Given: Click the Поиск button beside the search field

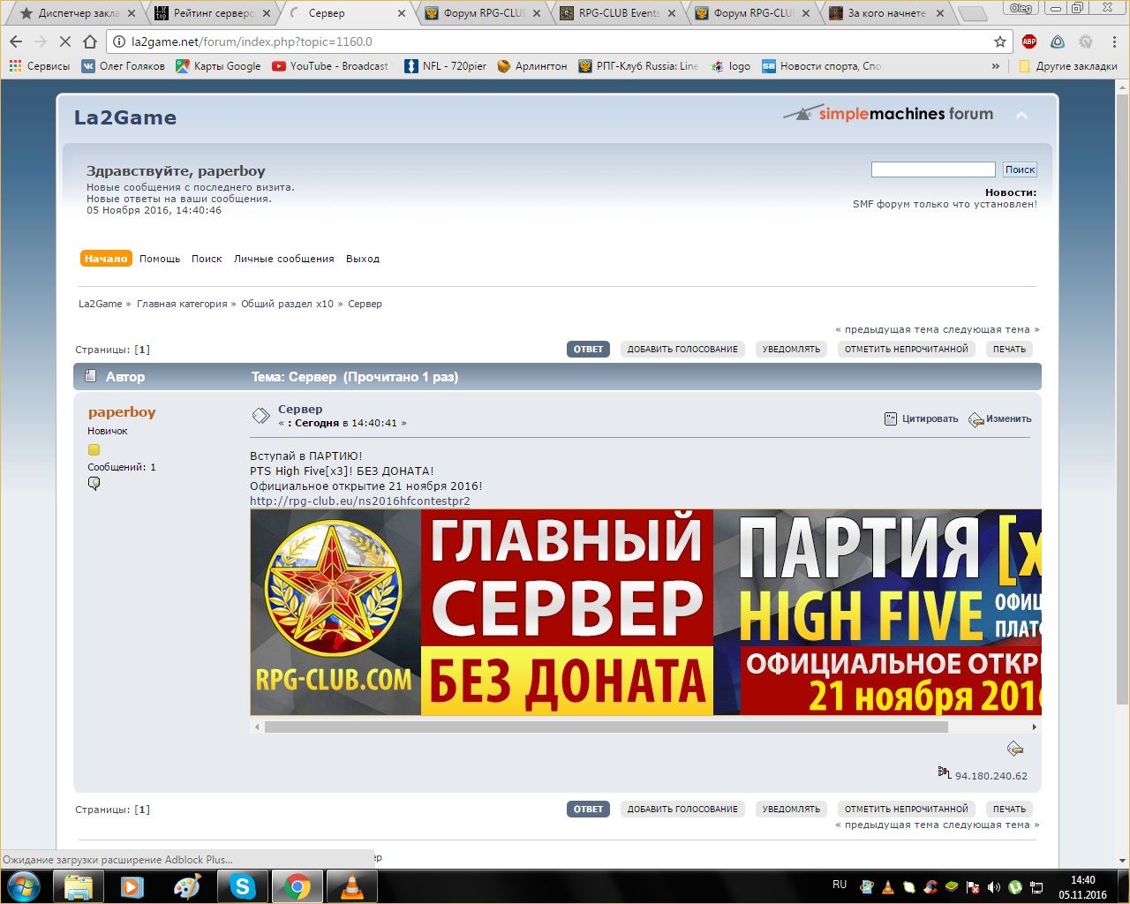Looking at the screenshot, I should [x=1020, y=169].
